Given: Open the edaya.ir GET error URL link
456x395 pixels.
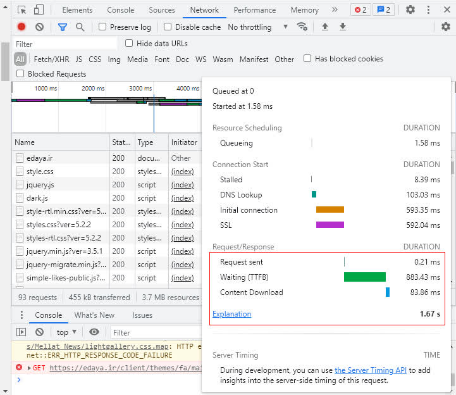Looking at the screenshot, I should pos(125,368).
